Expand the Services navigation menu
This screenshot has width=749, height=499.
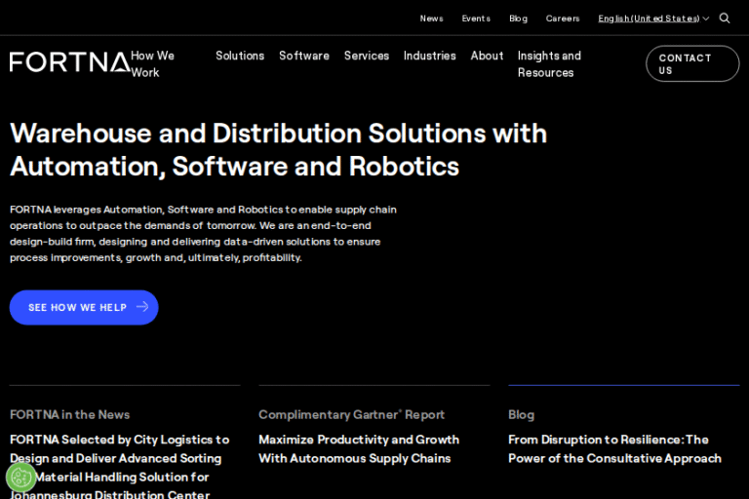[367, 56]
